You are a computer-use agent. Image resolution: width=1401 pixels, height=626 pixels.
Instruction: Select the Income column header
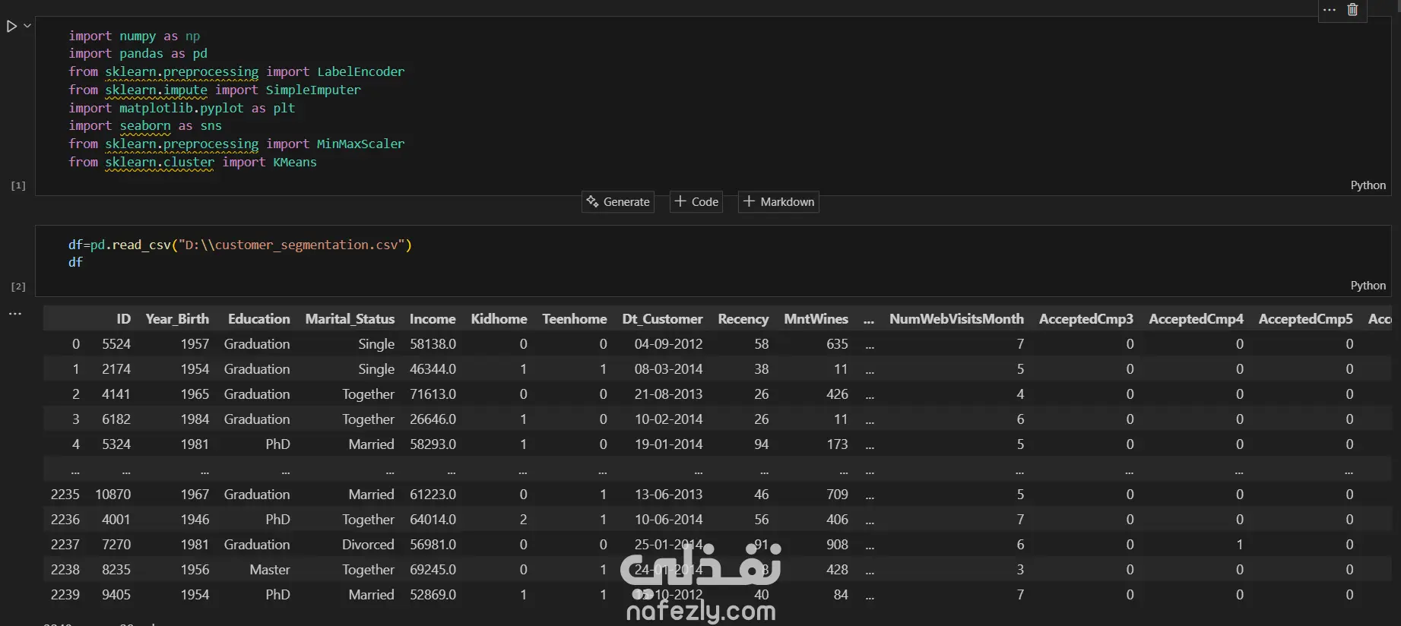click(x=433, y=319)
